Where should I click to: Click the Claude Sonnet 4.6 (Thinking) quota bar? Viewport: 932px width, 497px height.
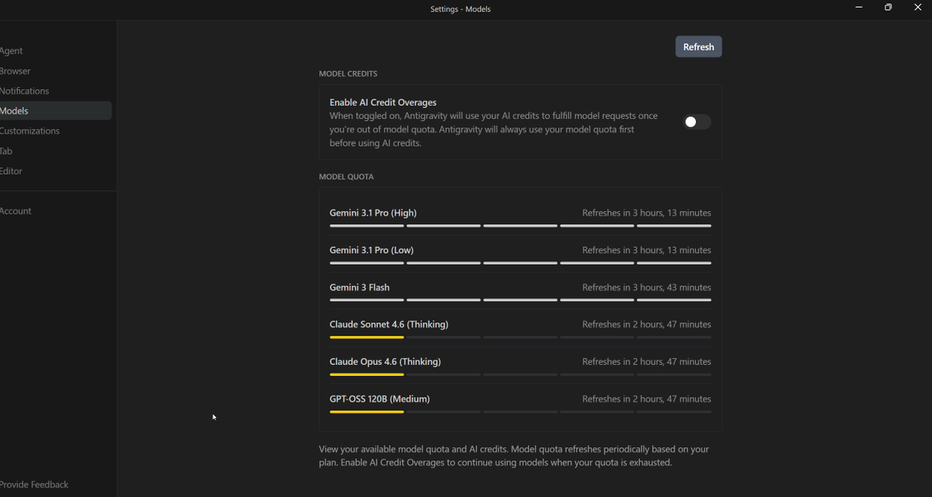(x=520, y=337)
